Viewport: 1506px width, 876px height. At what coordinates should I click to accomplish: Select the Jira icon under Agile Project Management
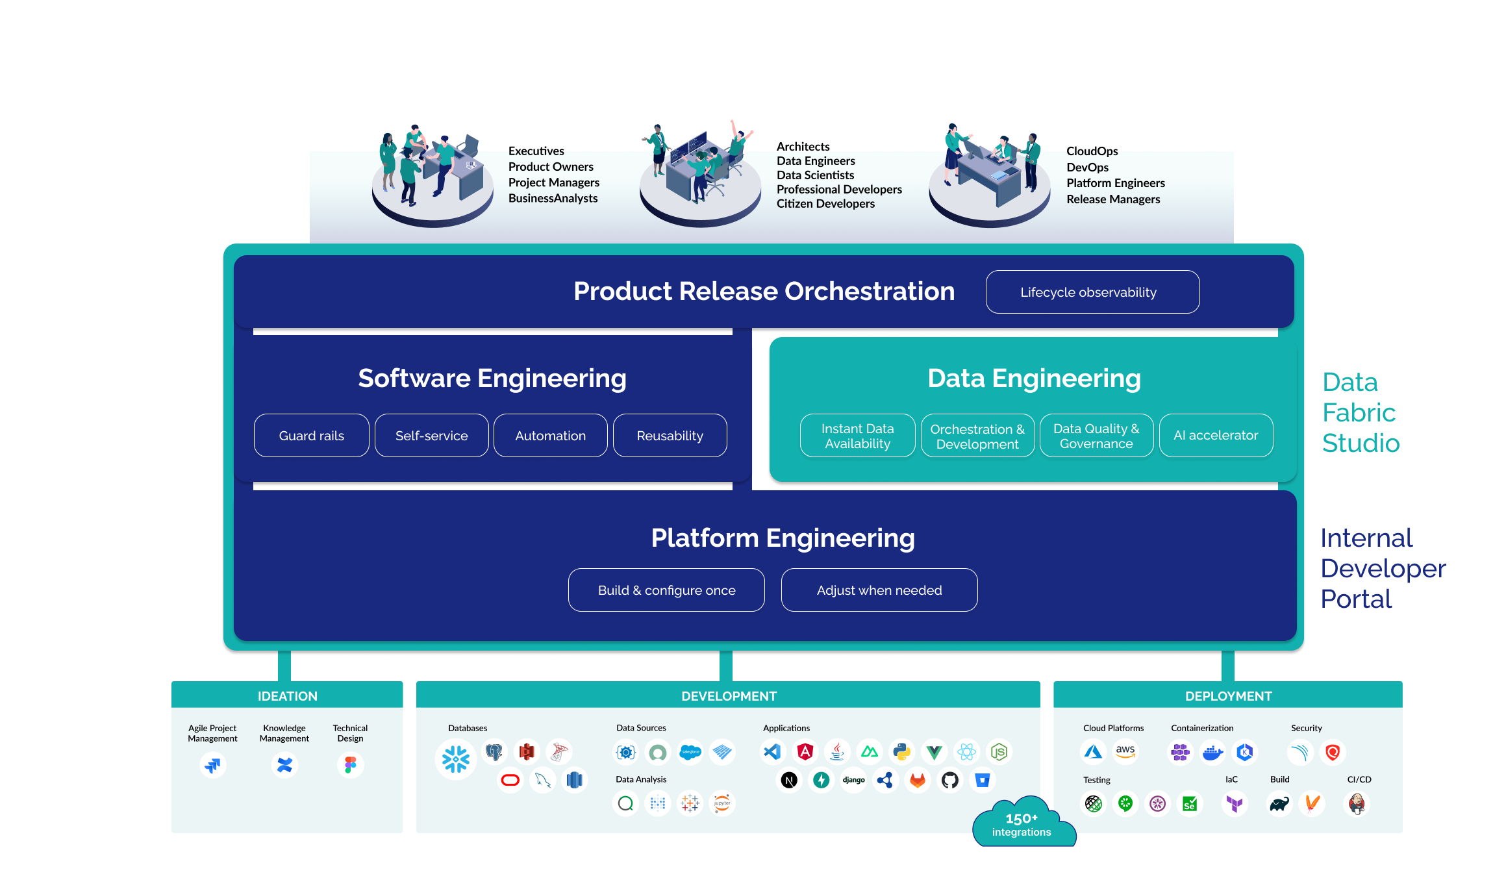coord(213,766)
